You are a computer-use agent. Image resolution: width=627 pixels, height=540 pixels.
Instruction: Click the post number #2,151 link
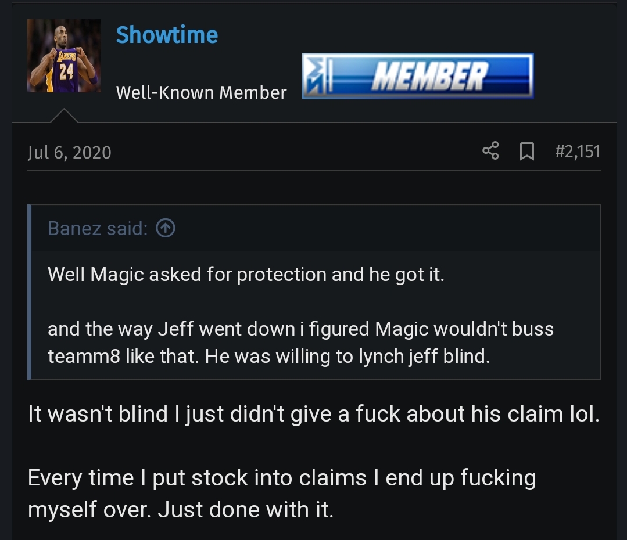578,152
